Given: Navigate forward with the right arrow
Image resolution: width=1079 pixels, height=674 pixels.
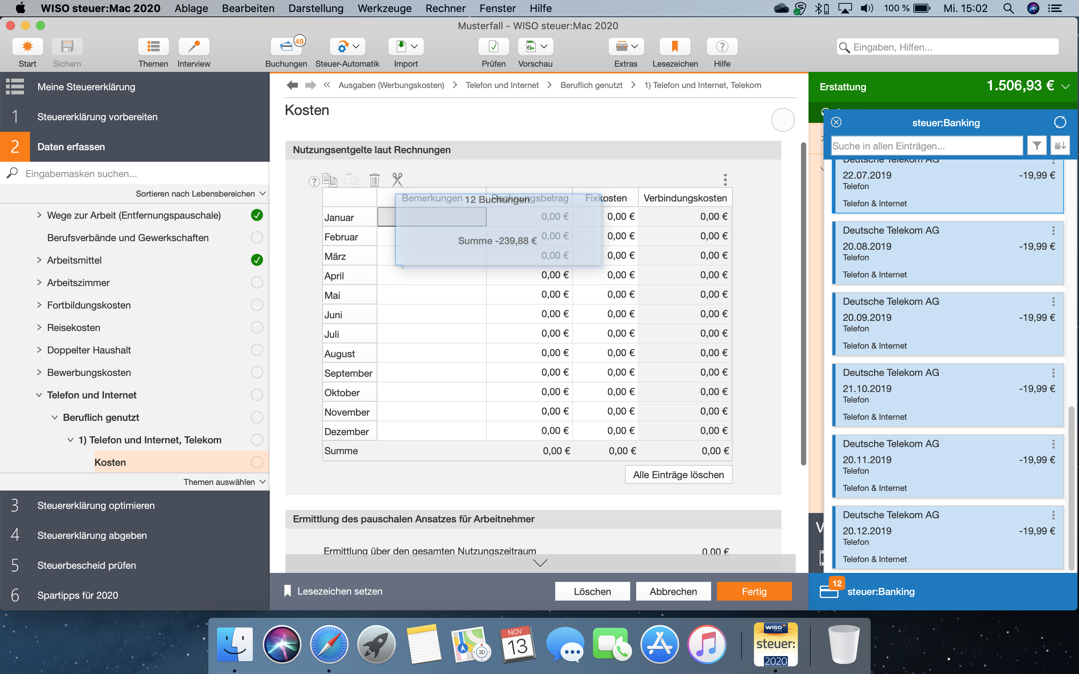Looking at the screenshot, I should [x=311, y=85].
